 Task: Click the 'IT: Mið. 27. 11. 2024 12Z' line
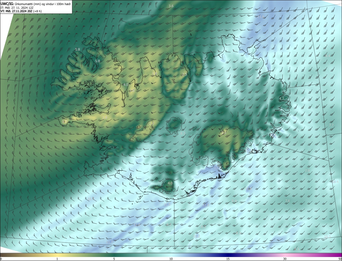pos(17,8)
